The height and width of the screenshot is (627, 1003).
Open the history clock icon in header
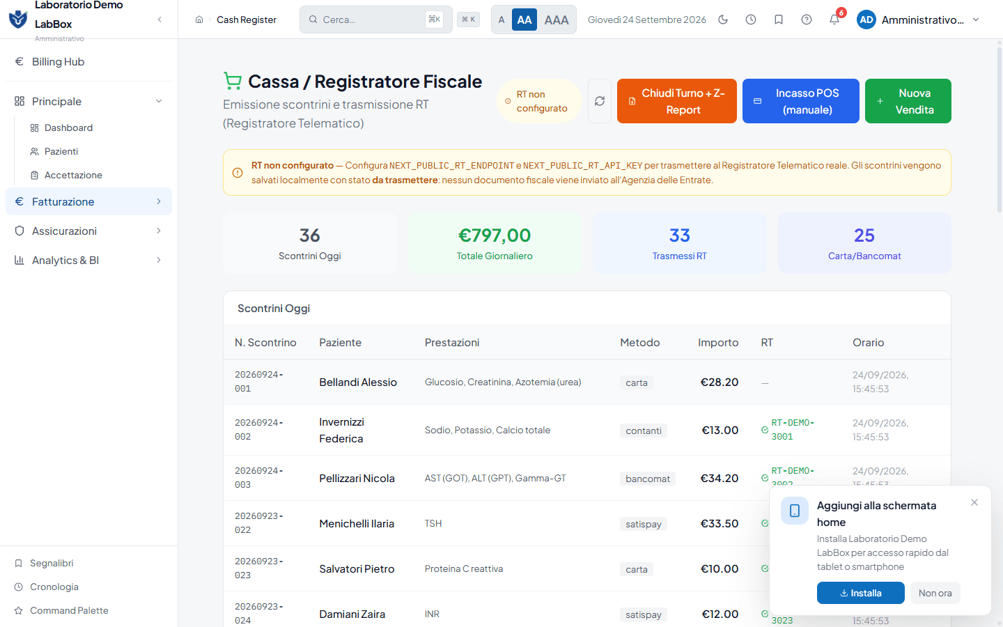click(x=751, y=20)
